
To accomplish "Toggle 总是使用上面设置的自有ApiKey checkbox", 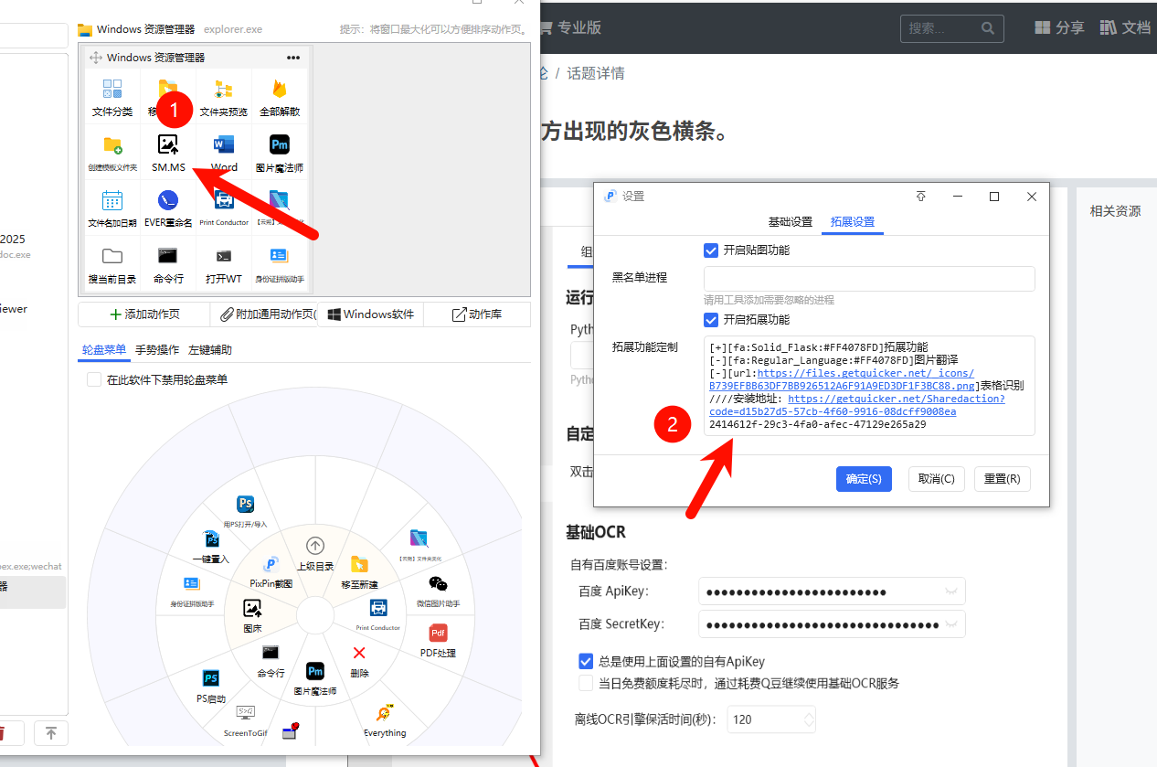I will [x=586, y=661].
